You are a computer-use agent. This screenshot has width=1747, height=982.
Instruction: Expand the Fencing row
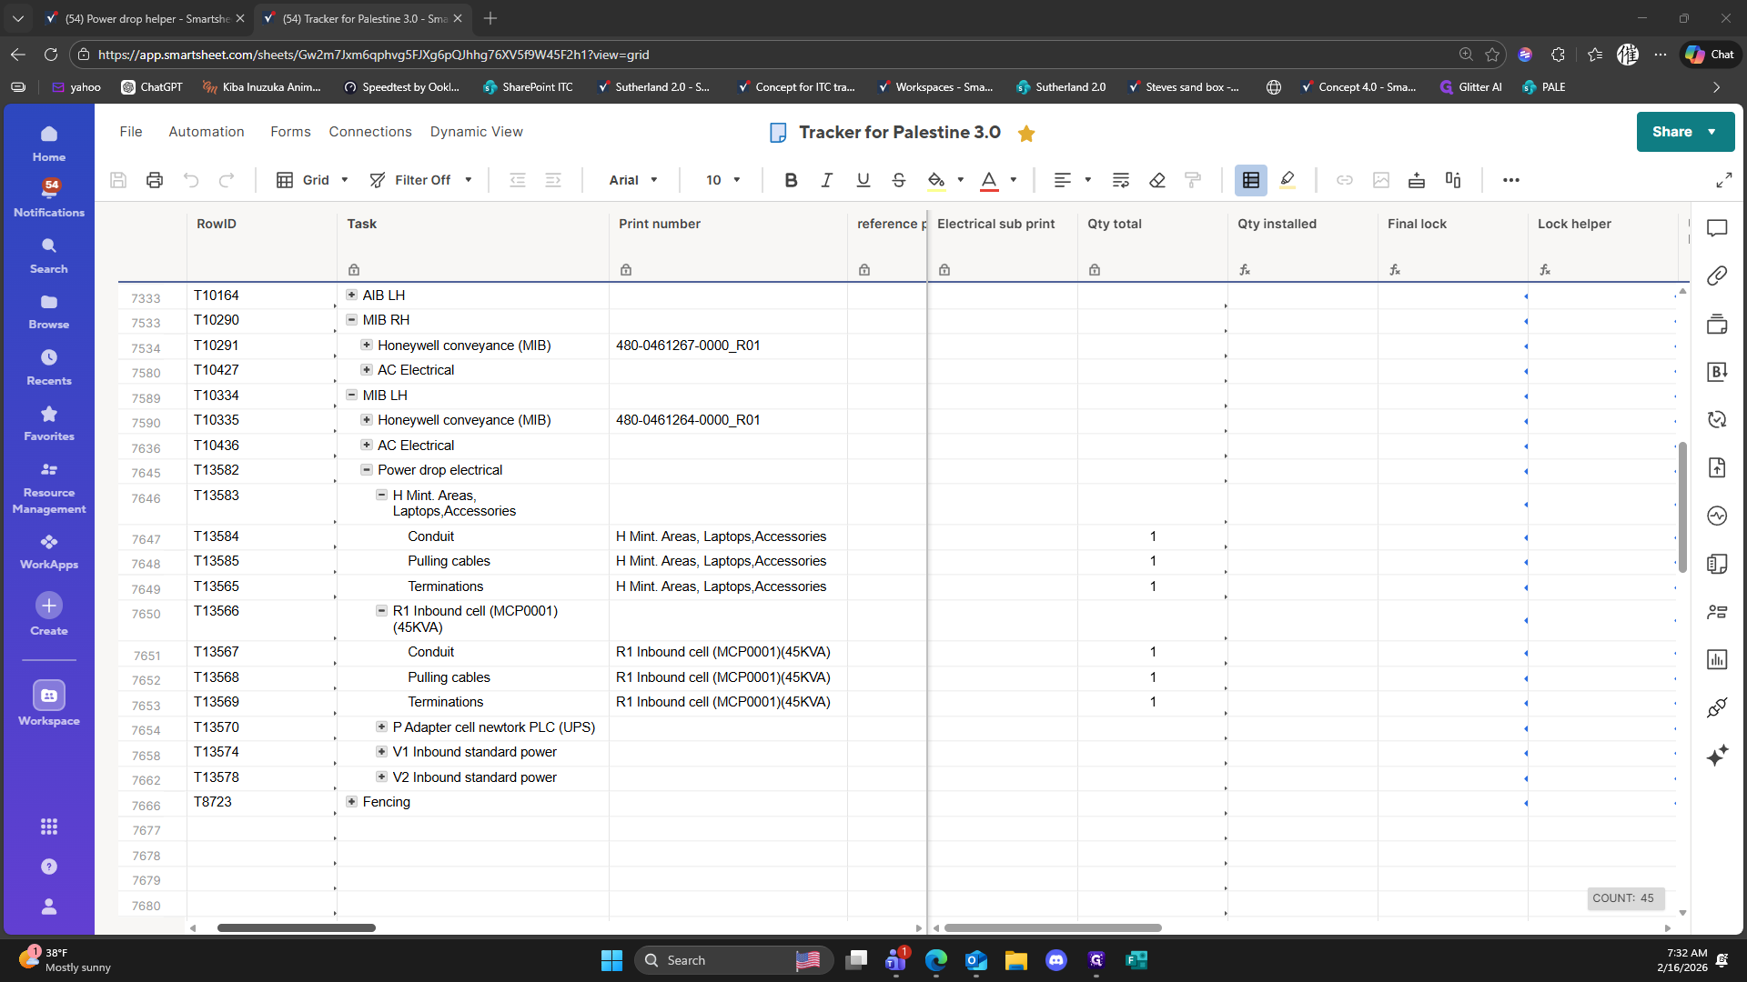351,801
